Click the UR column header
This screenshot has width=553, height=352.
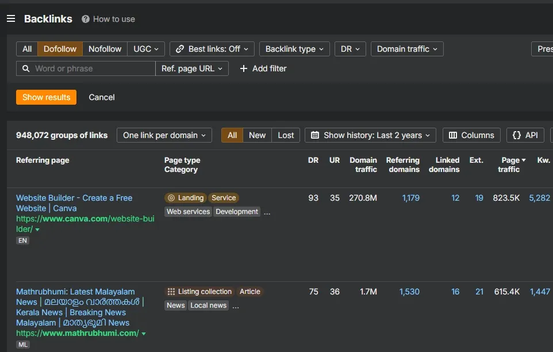[335, 160]
